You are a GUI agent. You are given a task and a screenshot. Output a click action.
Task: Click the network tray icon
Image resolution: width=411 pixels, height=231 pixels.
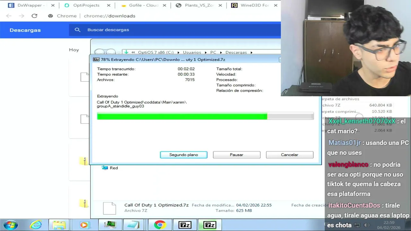pyautogui.click(x=357, y=225)
